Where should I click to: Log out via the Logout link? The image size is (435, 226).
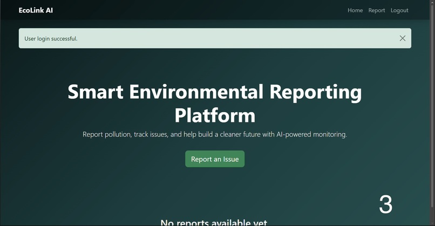(x=399, y=10)
